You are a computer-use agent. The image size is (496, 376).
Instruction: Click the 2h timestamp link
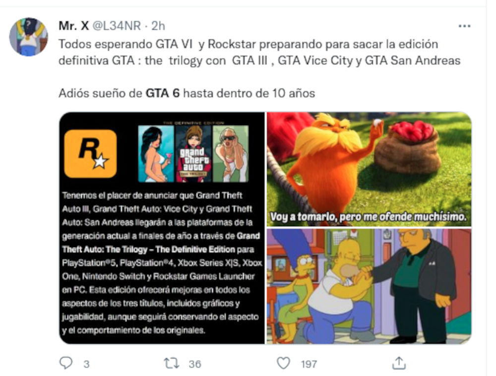[158, 26]
